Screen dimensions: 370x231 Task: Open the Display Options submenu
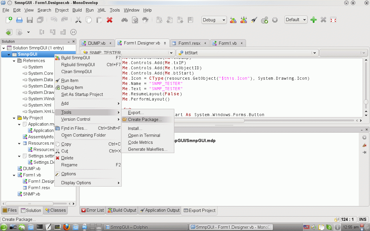[88, 183]
